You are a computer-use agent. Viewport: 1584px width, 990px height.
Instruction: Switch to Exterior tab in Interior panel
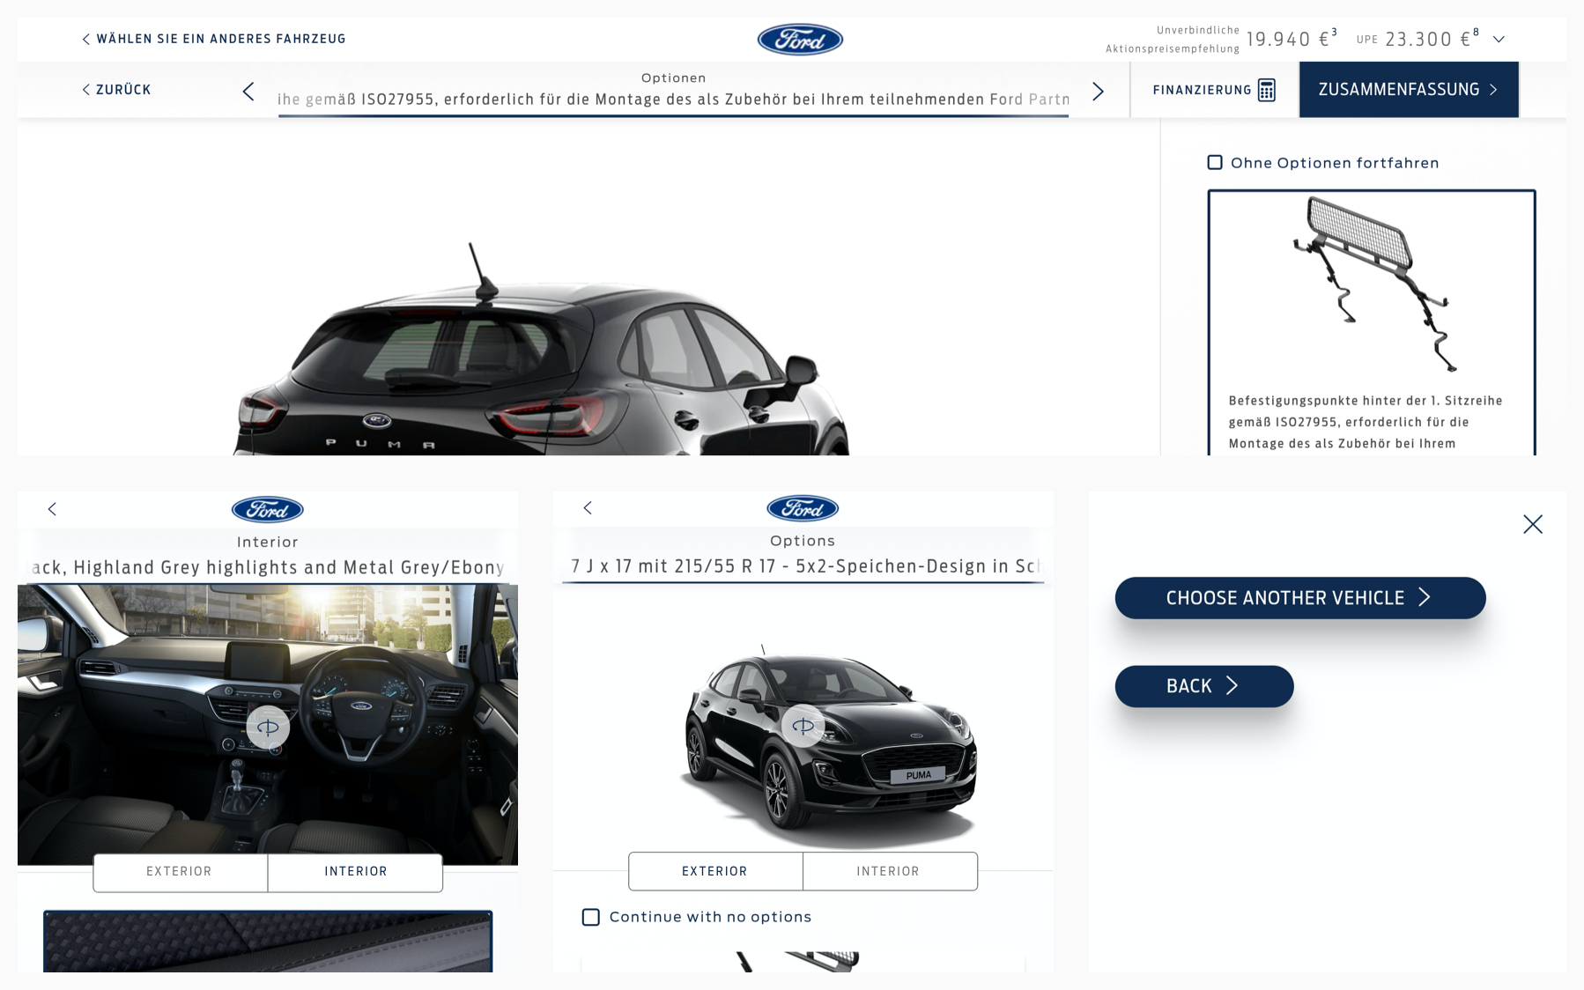180,872
